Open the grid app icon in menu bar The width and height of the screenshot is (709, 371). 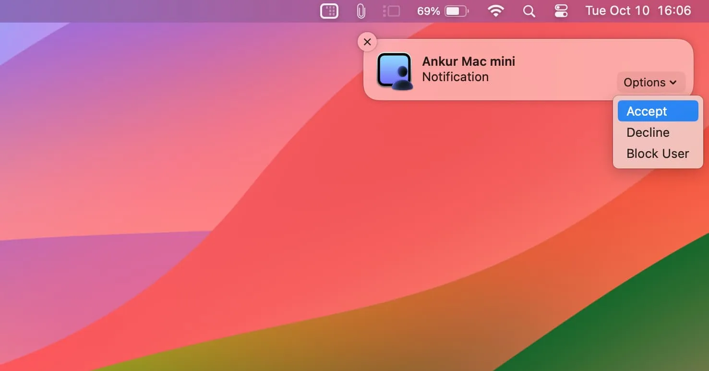tap(329, 11)
